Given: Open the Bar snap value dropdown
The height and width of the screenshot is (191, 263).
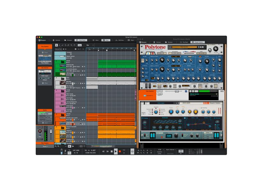Looking at the screenshot, I should point(90,45).
